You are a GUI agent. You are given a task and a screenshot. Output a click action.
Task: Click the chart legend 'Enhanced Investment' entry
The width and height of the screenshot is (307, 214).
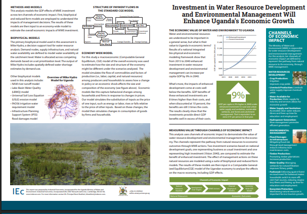(x=236, y=37)
